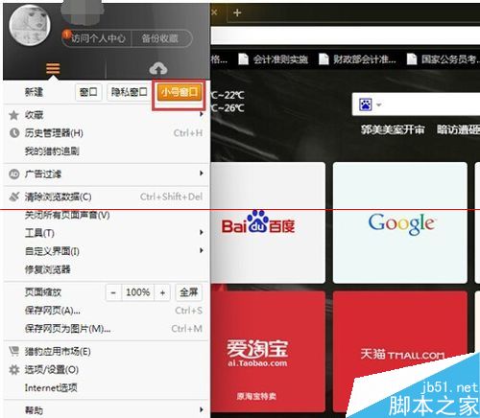Image resolution: width=480 pixels, height=418 pixels.
Task: Open 猎豹应用市场(E) menu entry
Action: click(106, 352)
